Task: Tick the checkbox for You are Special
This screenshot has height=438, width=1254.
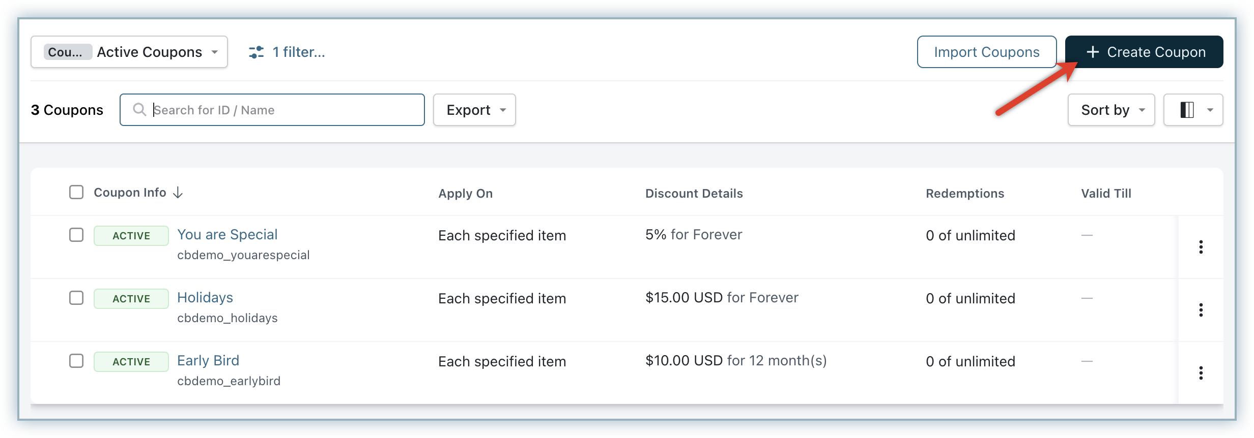Action: pyautogui.click(x=76, y=235)
